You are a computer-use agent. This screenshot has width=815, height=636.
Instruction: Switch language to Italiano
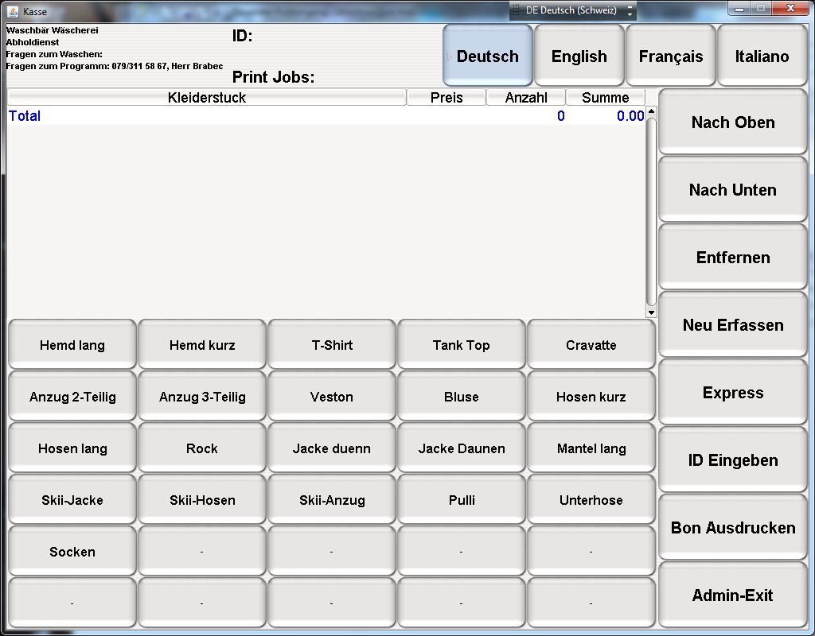(x=762, y=55)
